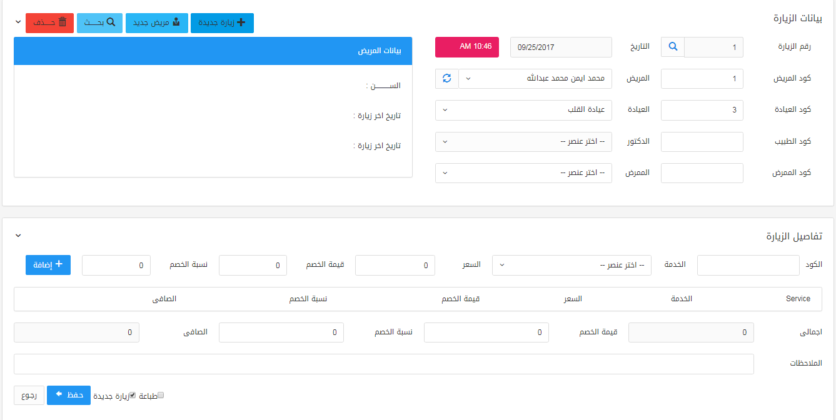Click the notes (الملاحظات) text field
Viewport: 836px width, 420px height.
tap(383, 364)
